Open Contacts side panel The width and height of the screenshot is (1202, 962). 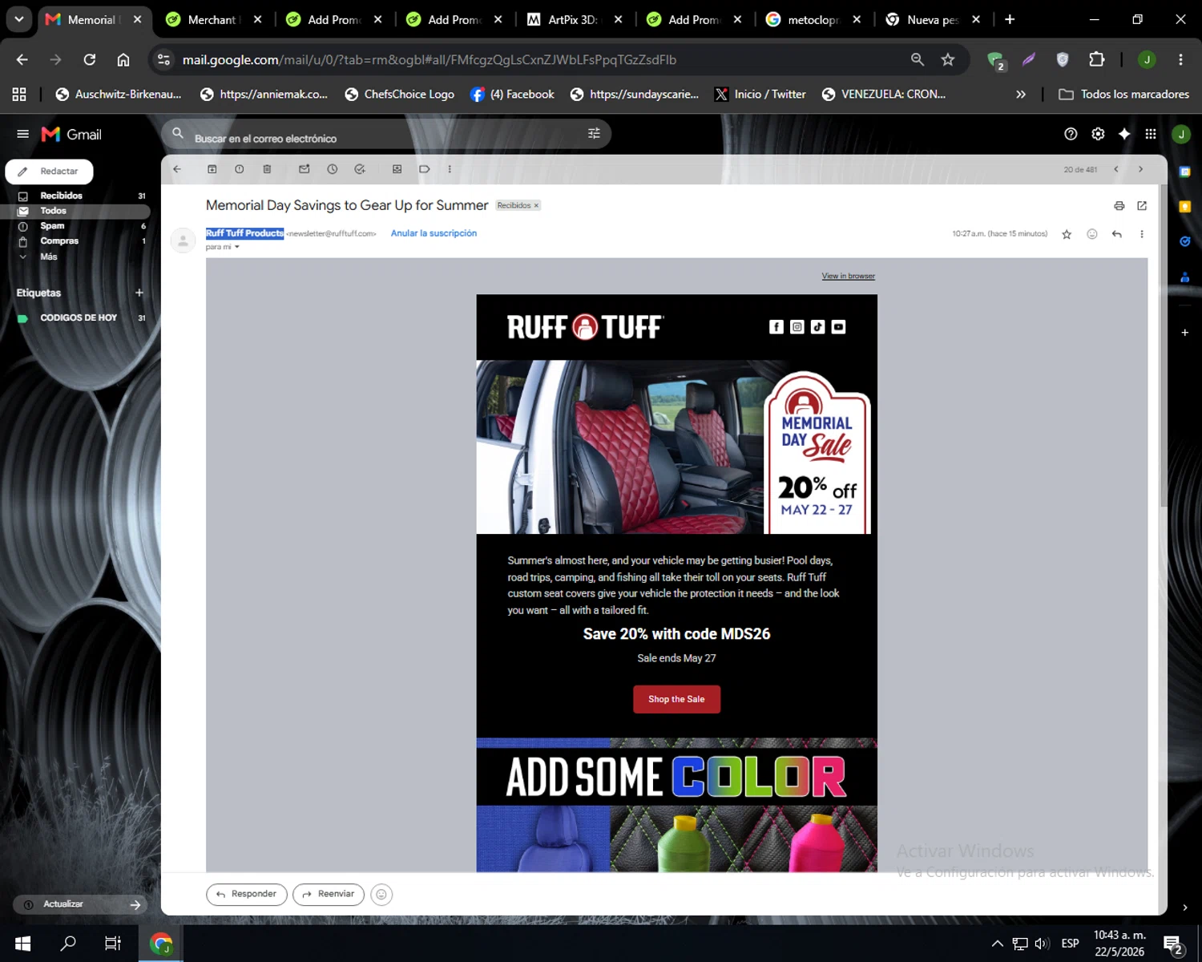pos(1184,277)
